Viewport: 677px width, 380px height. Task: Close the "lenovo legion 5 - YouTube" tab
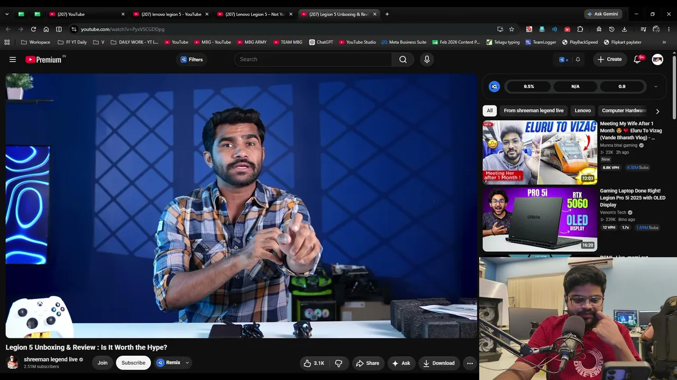click(x=207, y=14)
